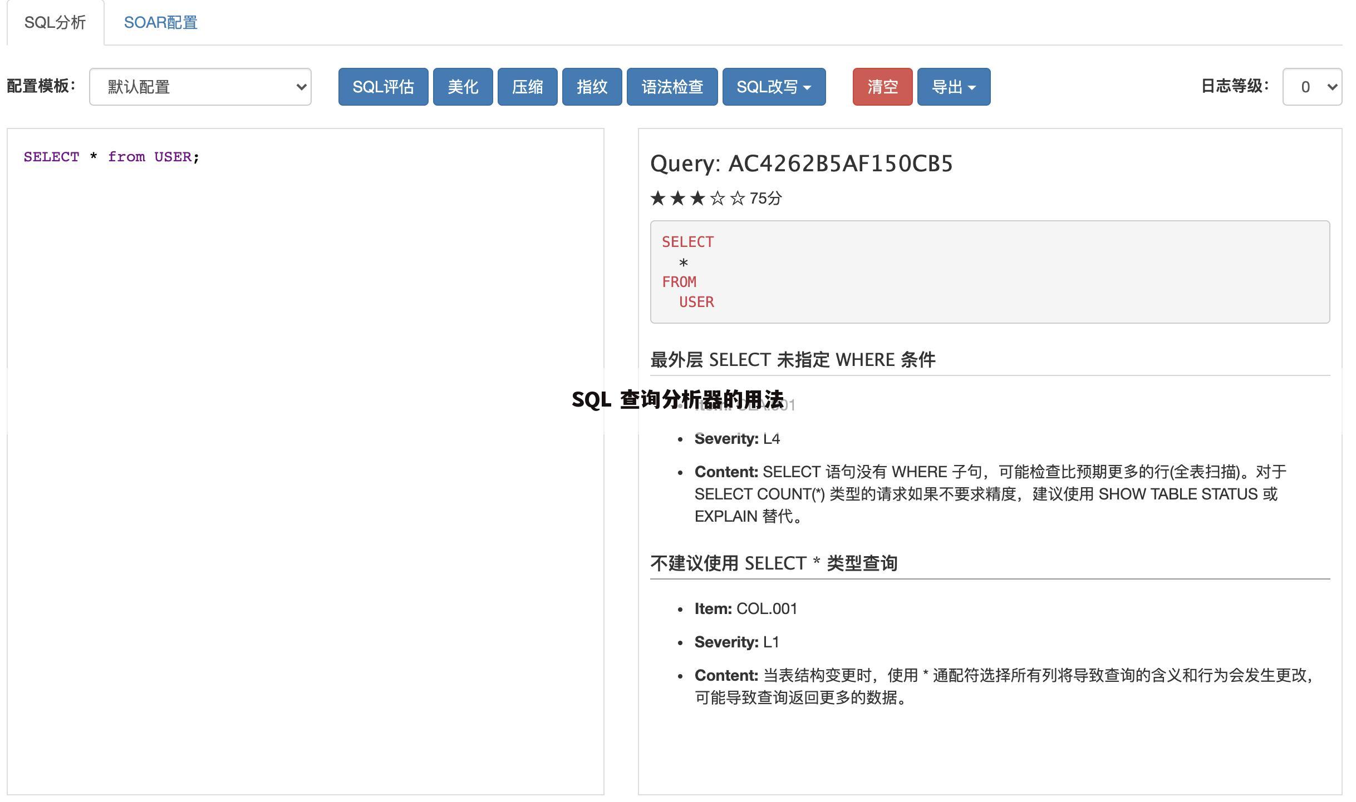1356x802 pixels.
Task: Click the Item: COL.001 line
Action: click(746, 608)
